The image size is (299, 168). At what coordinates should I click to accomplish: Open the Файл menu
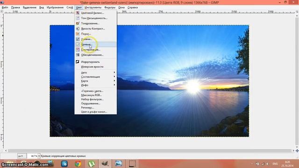[5, 7]
